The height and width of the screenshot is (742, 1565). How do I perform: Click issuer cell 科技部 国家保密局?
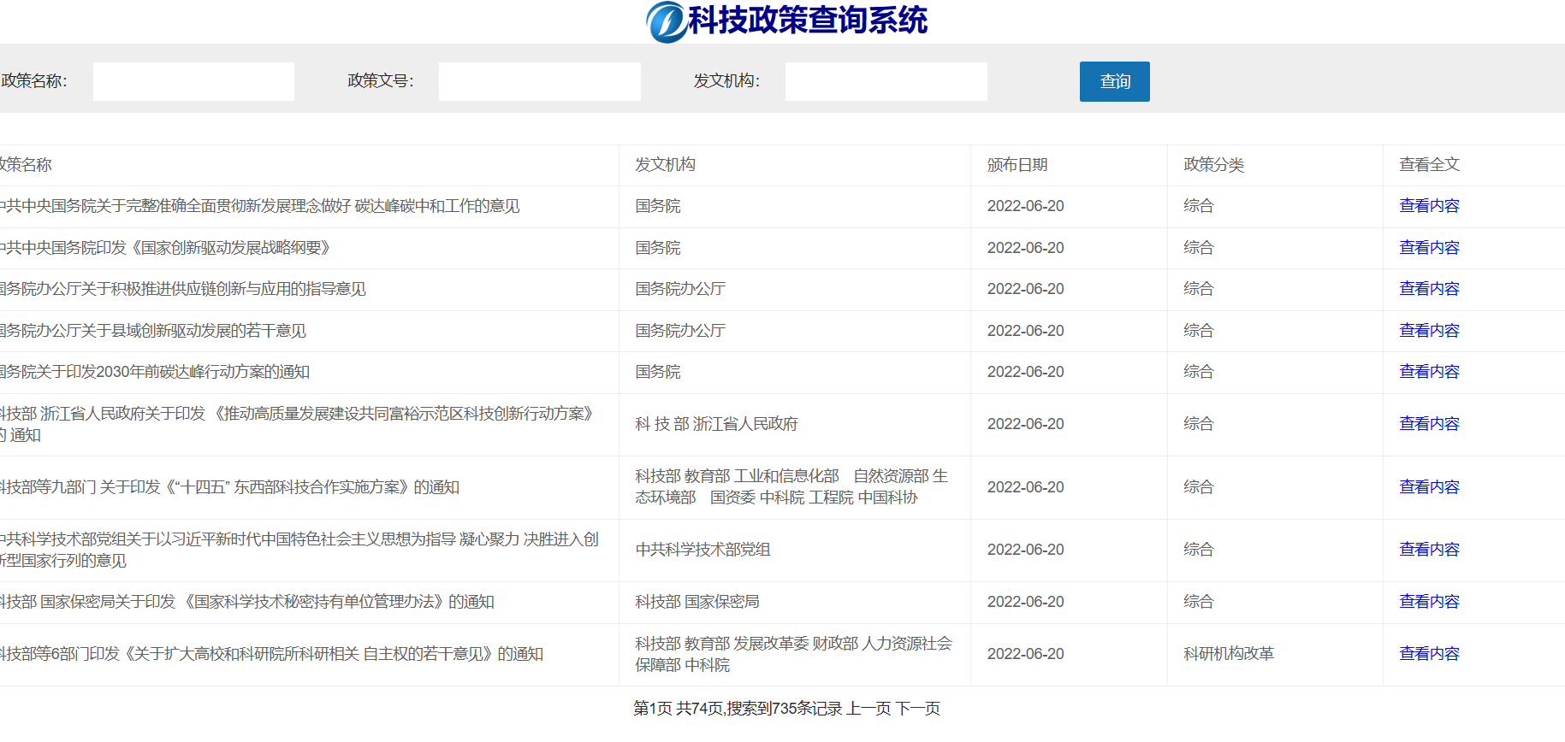[x=697, y=602]
